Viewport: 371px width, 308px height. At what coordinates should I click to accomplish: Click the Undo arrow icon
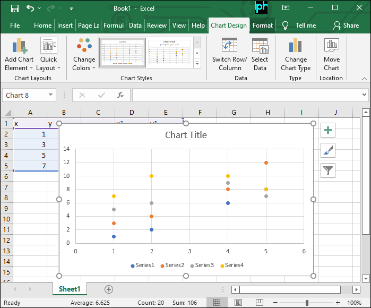coord(31,8)
